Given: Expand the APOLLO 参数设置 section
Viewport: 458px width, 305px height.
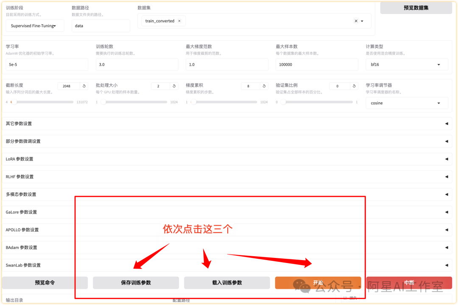Looking at the screenshot, I should [227, 230].
